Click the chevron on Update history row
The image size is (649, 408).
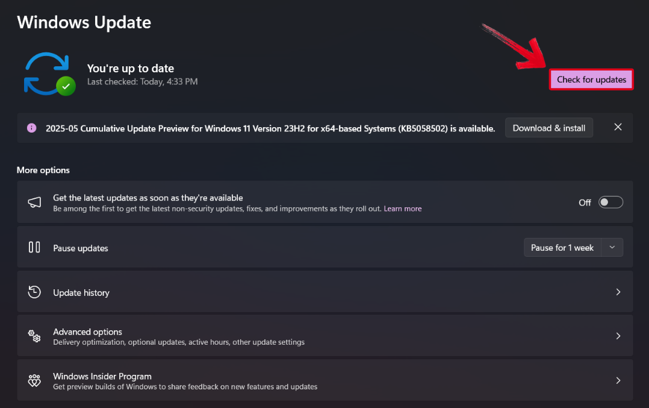pos(618,292)
